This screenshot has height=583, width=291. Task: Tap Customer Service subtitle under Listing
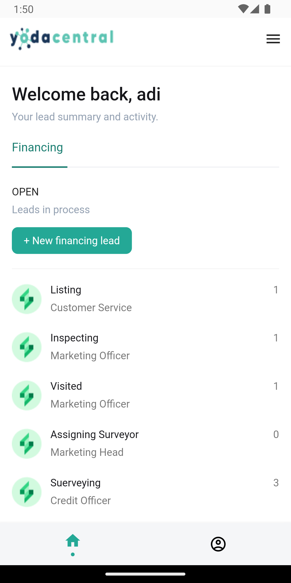(x=91, y=308)
